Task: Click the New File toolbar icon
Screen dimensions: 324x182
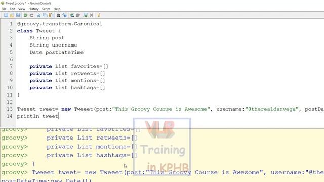Action: [x=6, y=15]
